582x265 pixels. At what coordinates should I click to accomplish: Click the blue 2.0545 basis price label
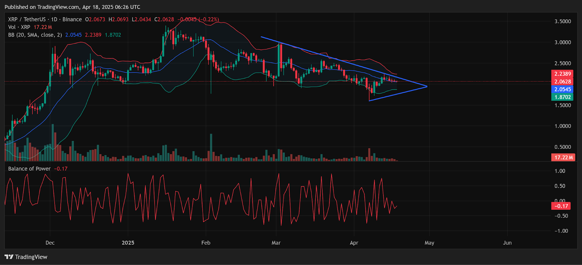click(562, 89)
